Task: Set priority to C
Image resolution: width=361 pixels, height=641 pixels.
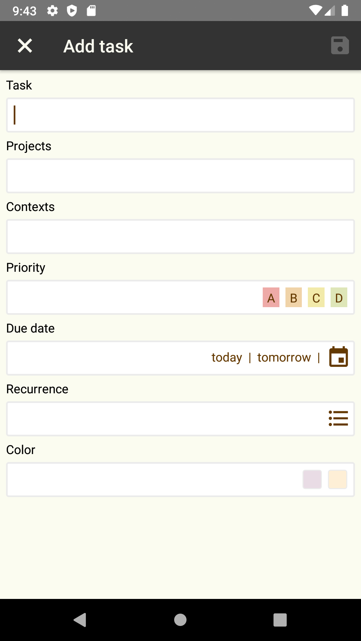Action: [x=316, y=297]
